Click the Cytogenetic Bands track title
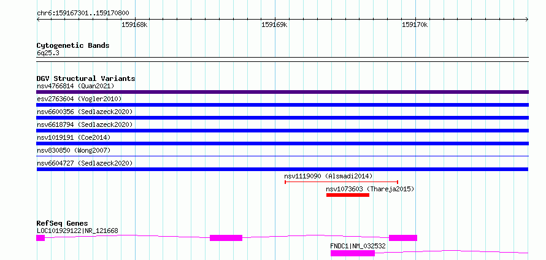This screenshot has height=260, width=546. point(73,45)
